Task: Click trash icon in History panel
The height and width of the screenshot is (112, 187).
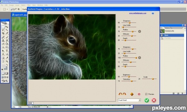Action: 182,93
